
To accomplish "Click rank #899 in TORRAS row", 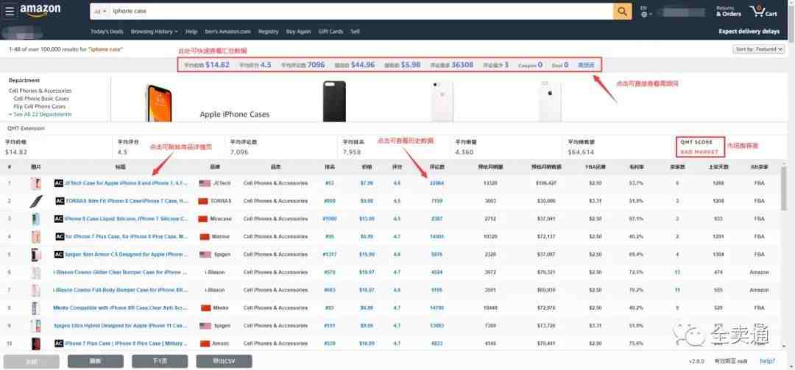I will pos(330,201).
